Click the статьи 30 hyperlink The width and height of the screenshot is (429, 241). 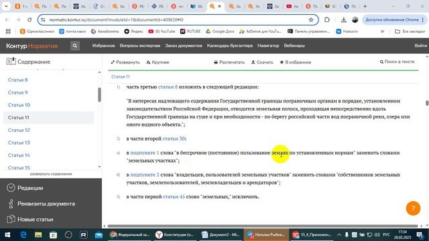[x=174, y=139]
